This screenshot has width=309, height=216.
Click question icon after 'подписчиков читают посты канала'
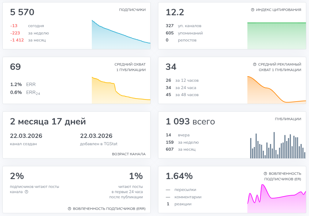tap(27, 192)
